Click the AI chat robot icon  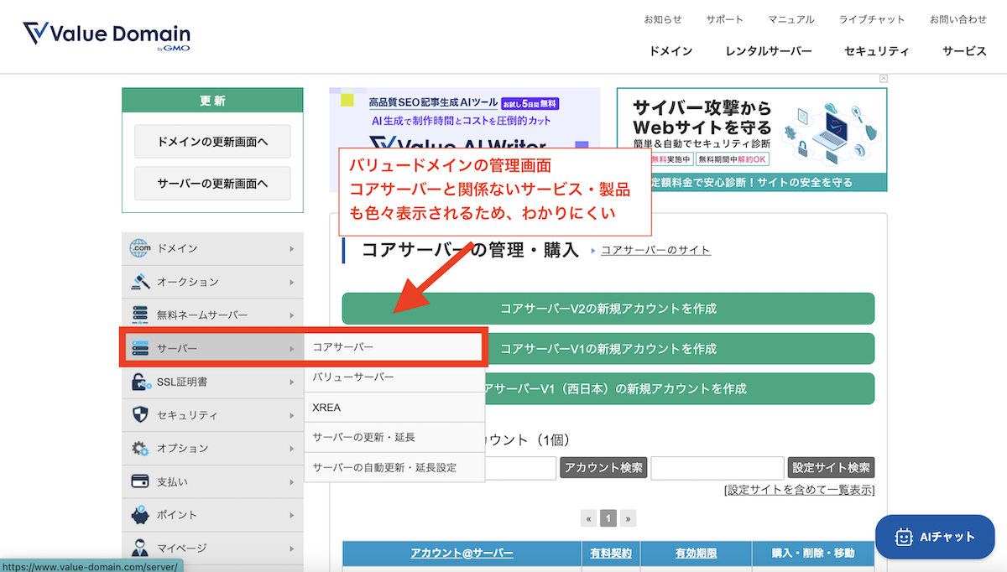904,537
